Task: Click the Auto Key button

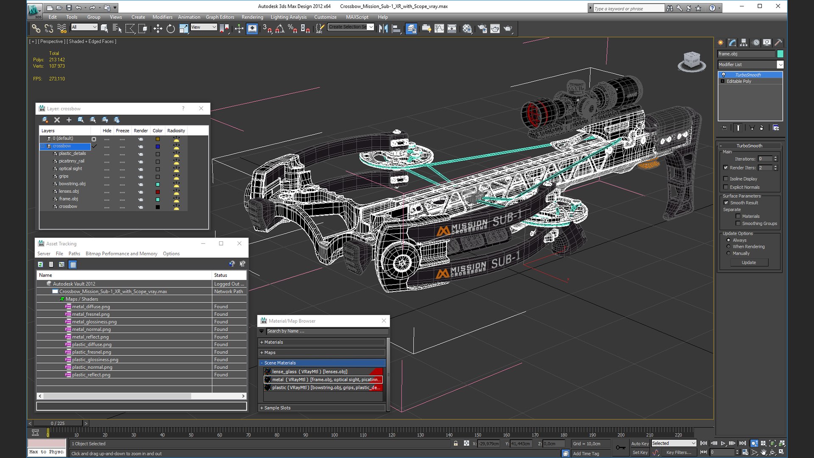Action: 640,444
